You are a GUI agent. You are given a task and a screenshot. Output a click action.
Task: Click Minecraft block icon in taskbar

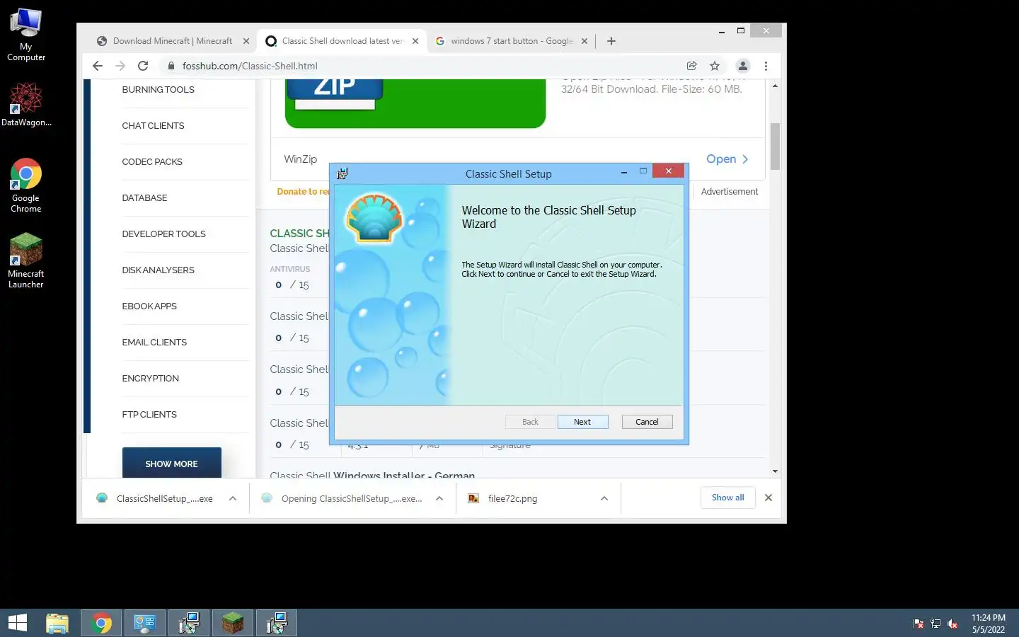click(233, 623)
